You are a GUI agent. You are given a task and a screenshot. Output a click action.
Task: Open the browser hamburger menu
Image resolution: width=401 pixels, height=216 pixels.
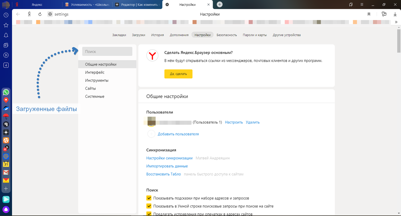click(x=362, y=4)
